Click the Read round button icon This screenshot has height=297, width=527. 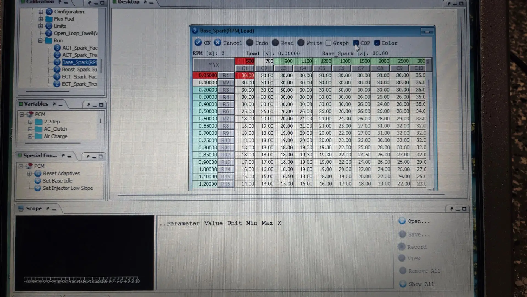(x=275, y=43)
